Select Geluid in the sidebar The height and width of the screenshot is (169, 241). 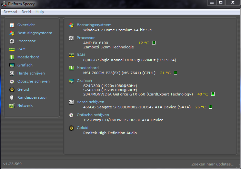[23, 89]
